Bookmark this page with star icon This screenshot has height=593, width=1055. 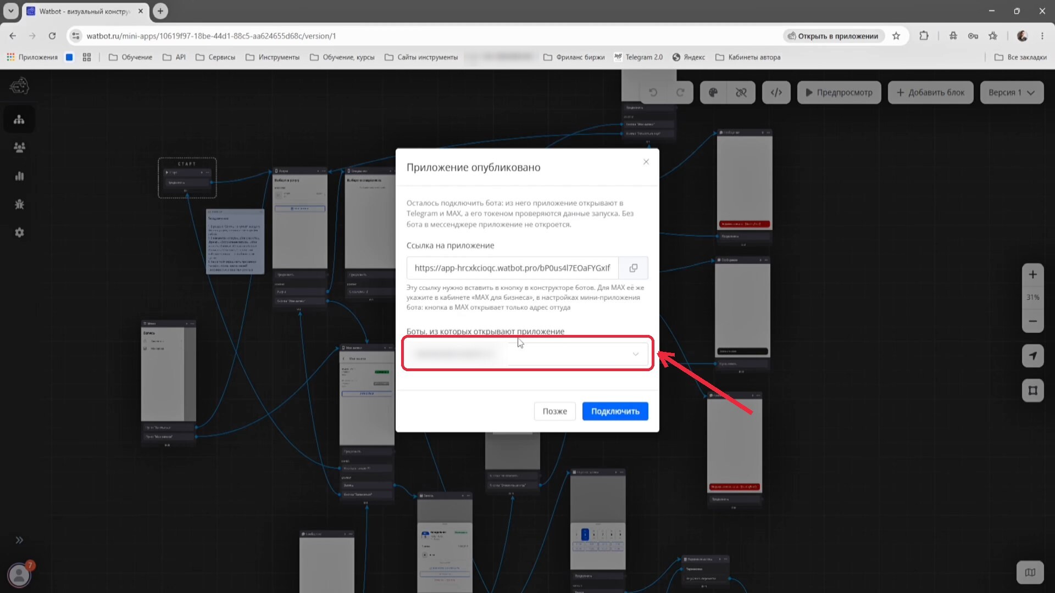pos(896,36)
